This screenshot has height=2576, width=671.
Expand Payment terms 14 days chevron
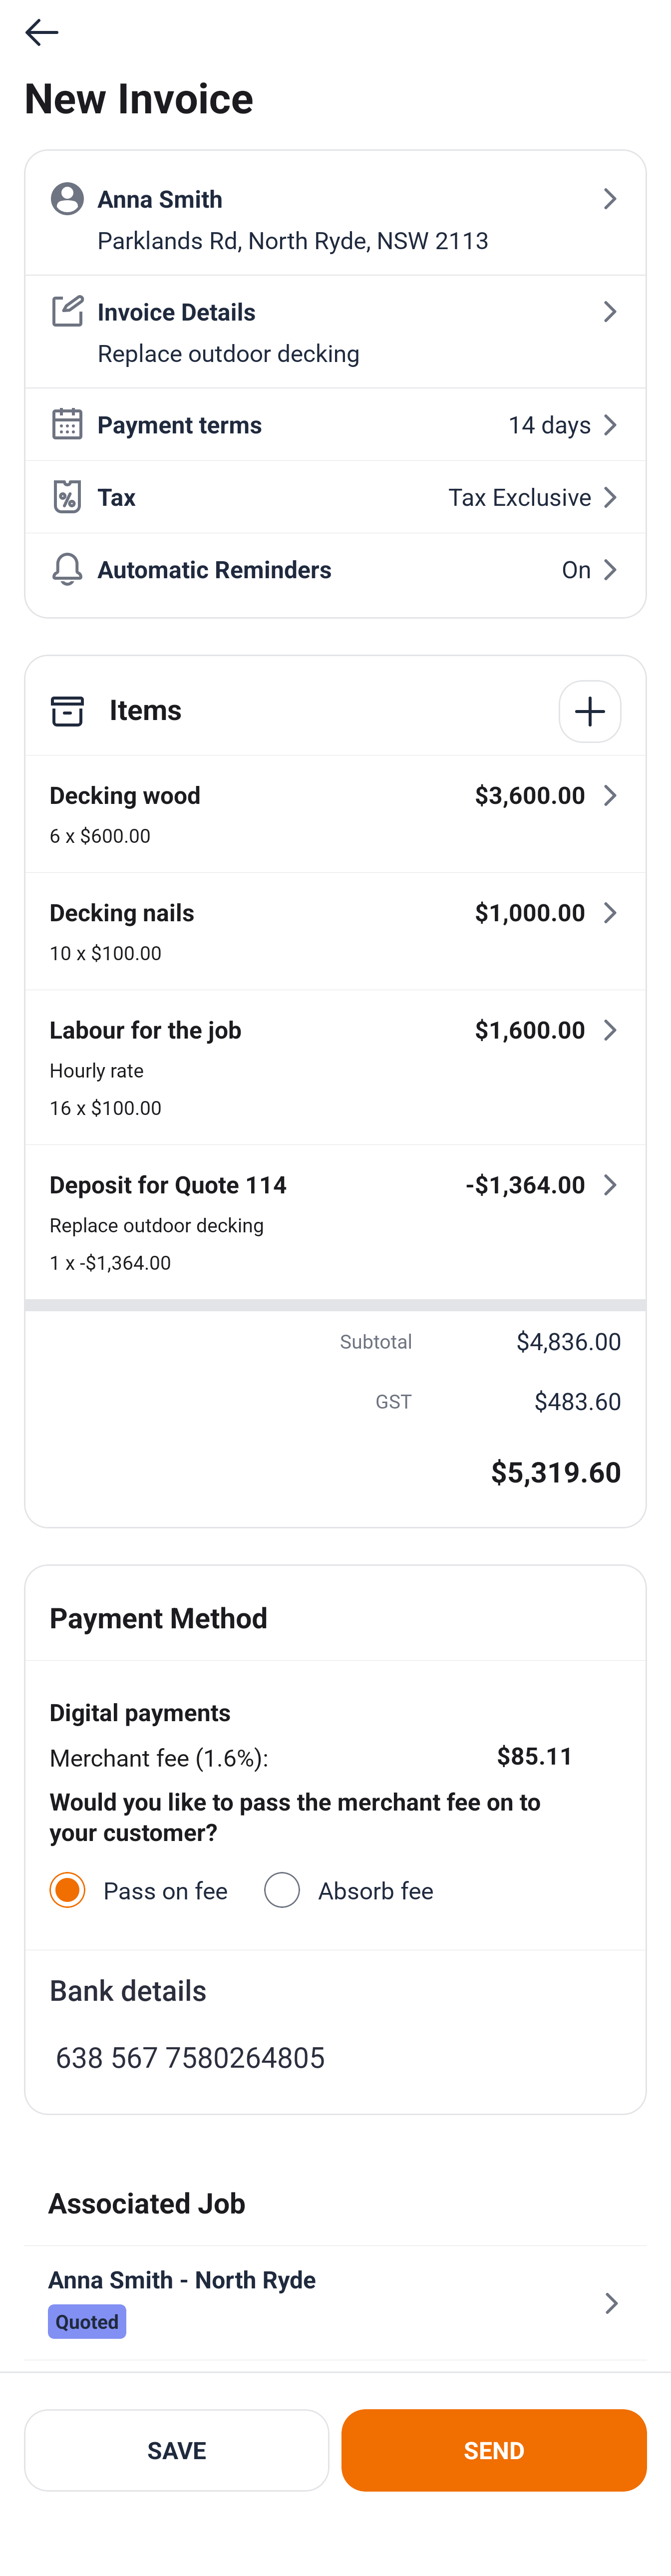click(610, 425)
